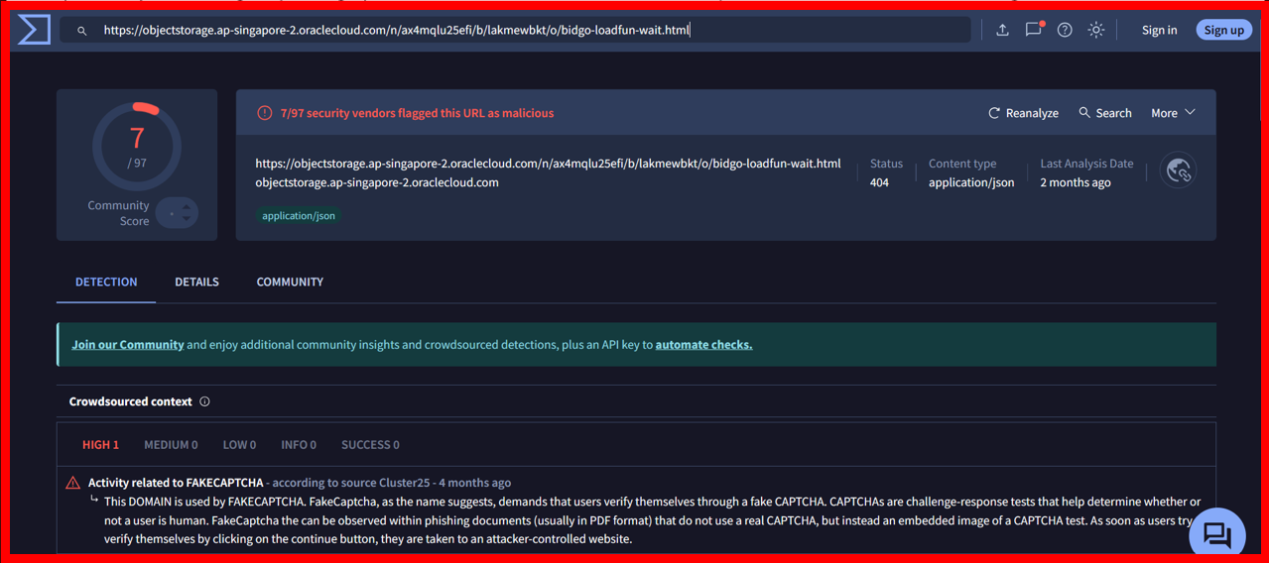Click the Sign up button
The image size is (1269, 563).
(1223, 30)
